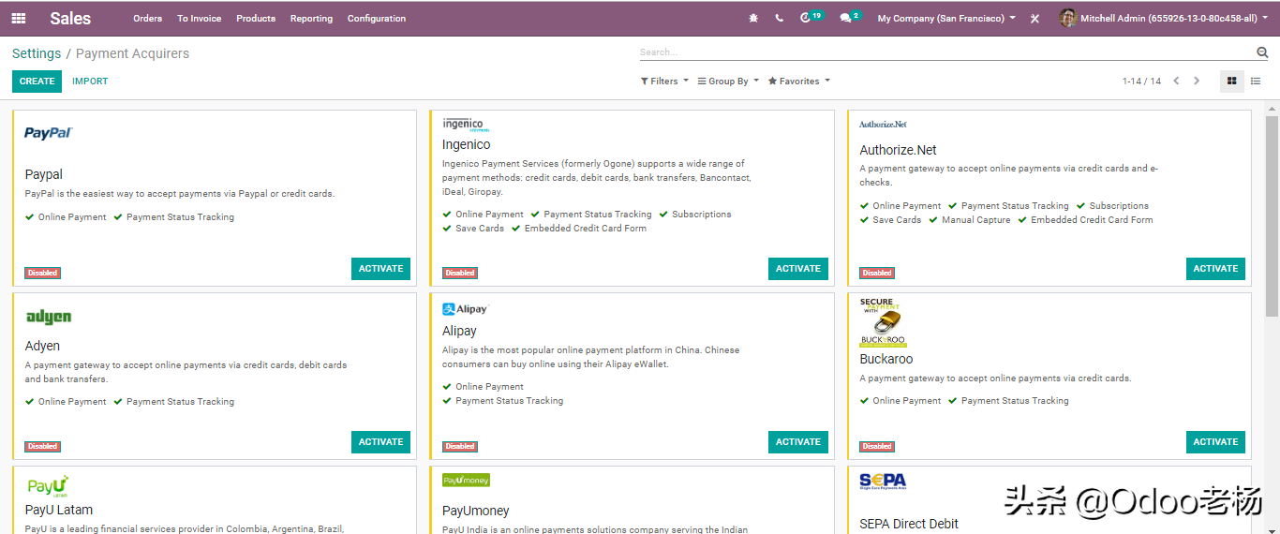Open the Group By dropdown
1280x534 pixels.
(728, 82)
